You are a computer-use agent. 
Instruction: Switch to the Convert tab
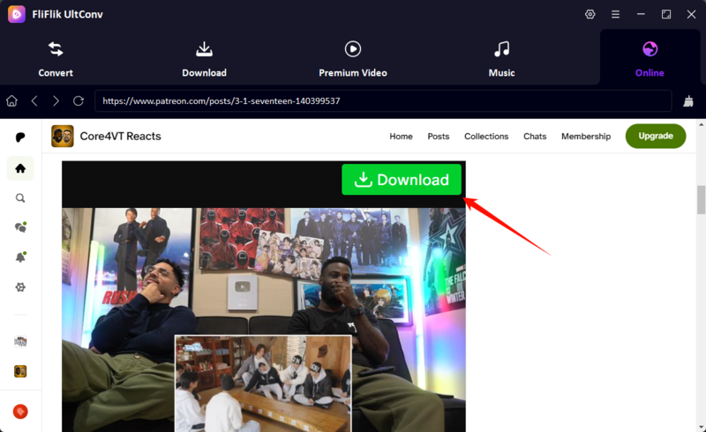click(56, 59)
